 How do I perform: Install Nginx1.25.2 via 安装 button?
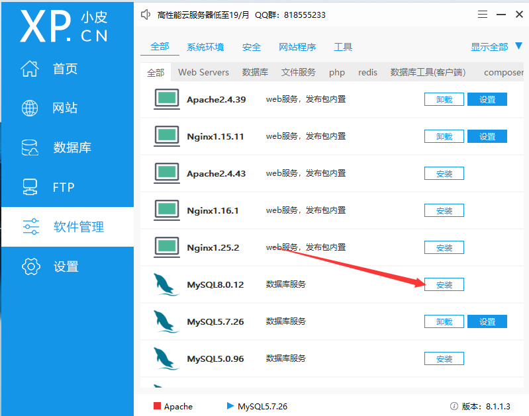pos(444,247)
